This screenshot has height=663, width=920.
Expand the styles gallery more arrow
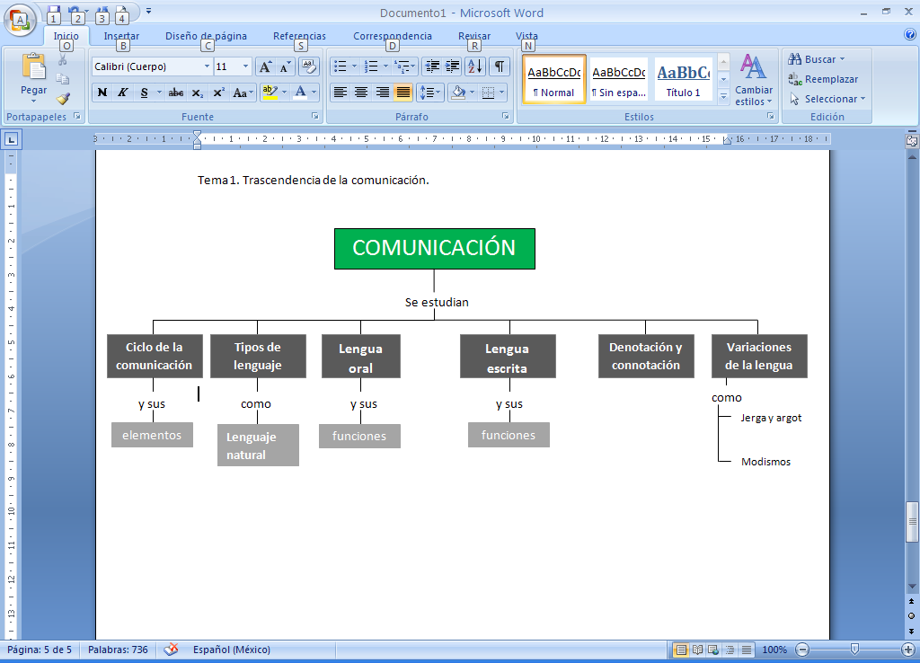723,97
